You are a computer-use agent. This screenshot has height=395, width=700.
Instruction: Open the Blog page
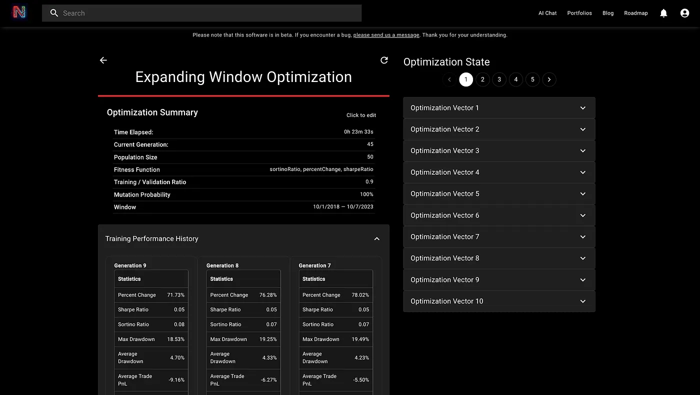(608, 13)
